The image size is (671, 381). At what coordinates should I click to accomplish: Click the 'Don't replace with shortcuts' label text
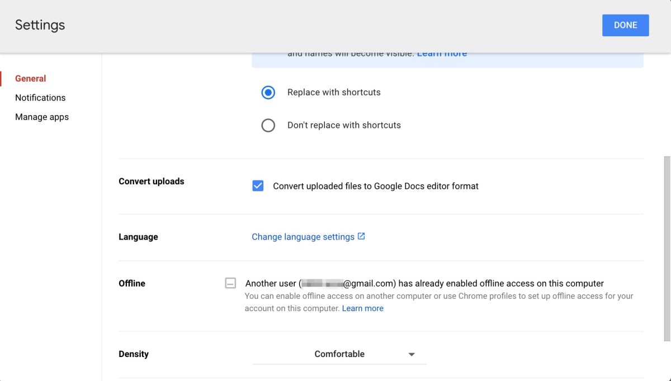coord(344,125)
